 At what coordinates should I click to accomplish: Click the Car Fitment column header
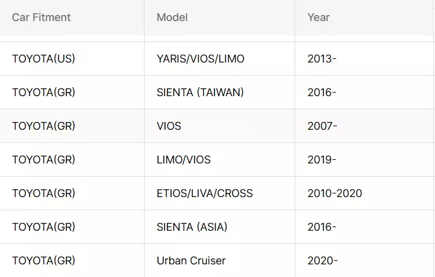coord(72,17)
